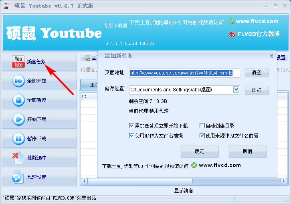Viewport: 291px width, 204px height.
Task: Click the start download play icon
Action: tap(18, 119)
